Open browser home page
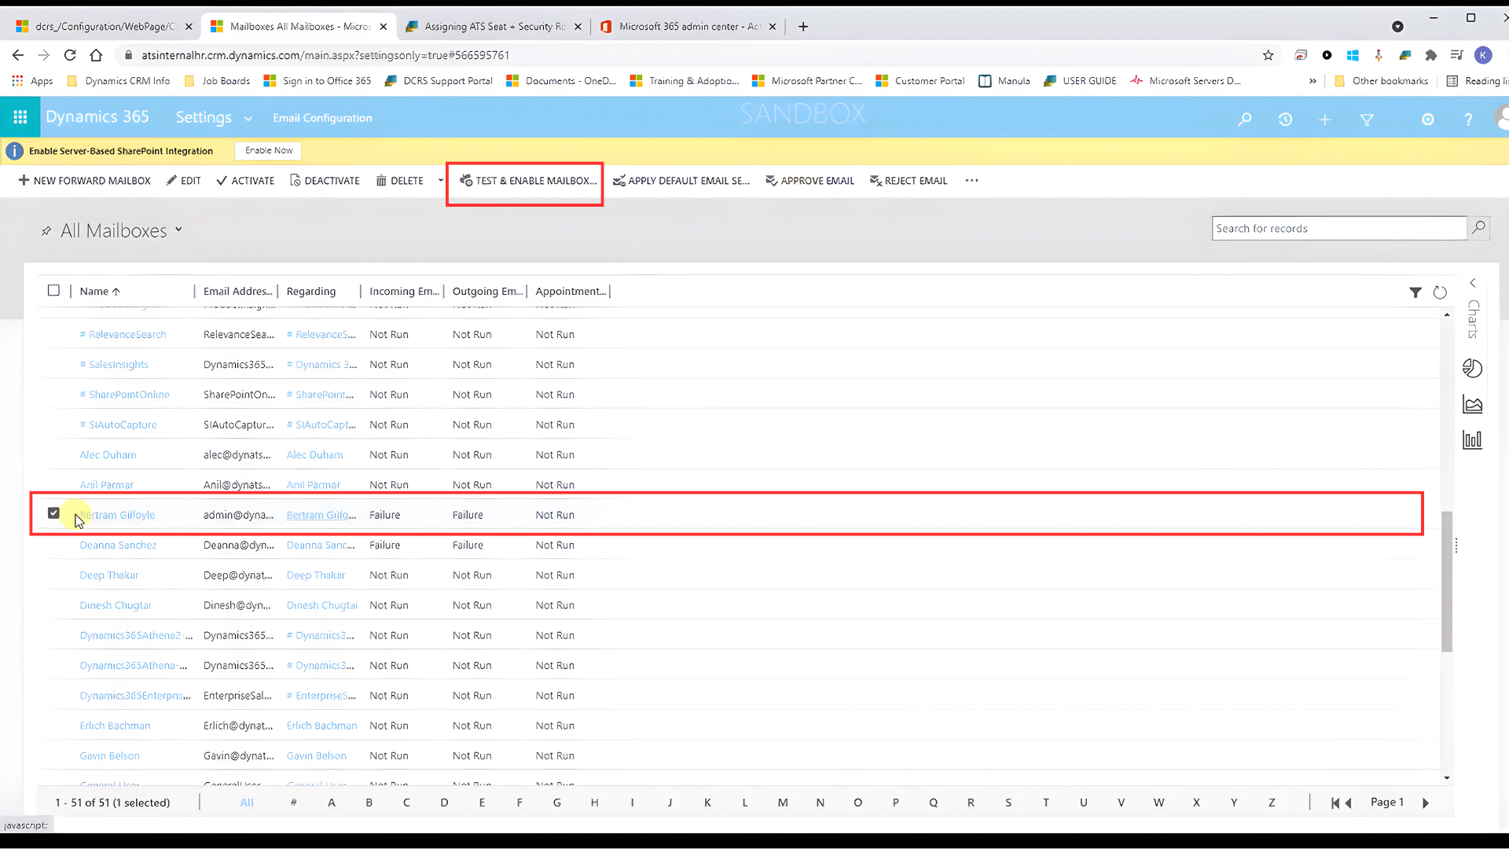This screenshot has width=1509, height=849. click(96, 55)
